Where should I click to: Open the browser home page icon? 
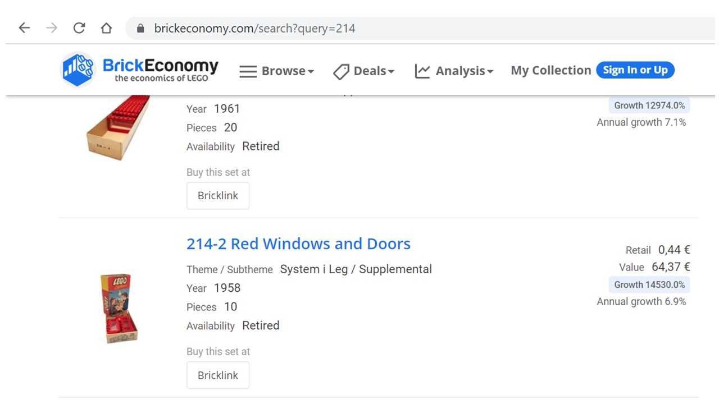106,28
